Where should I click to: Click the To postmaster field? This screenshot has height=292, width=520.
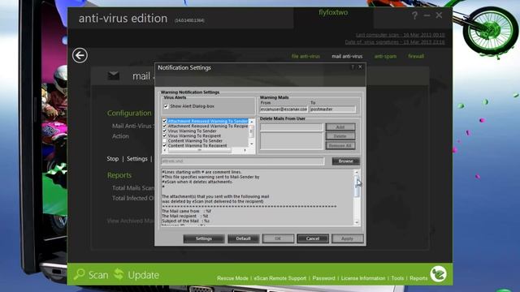(x=332, y=109)
